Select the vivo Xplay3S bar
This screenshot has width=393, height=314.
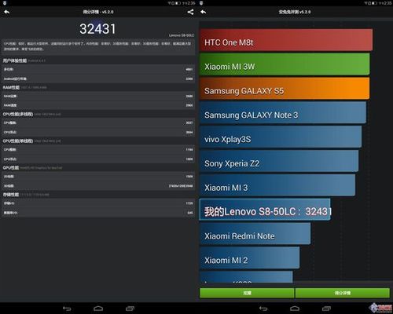(281, 137)
